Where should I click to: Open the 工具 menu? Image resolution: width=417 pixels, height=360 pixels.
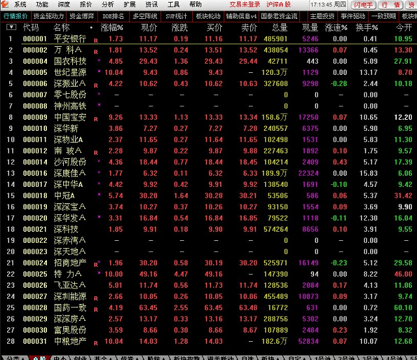click(x=173, y=5)
